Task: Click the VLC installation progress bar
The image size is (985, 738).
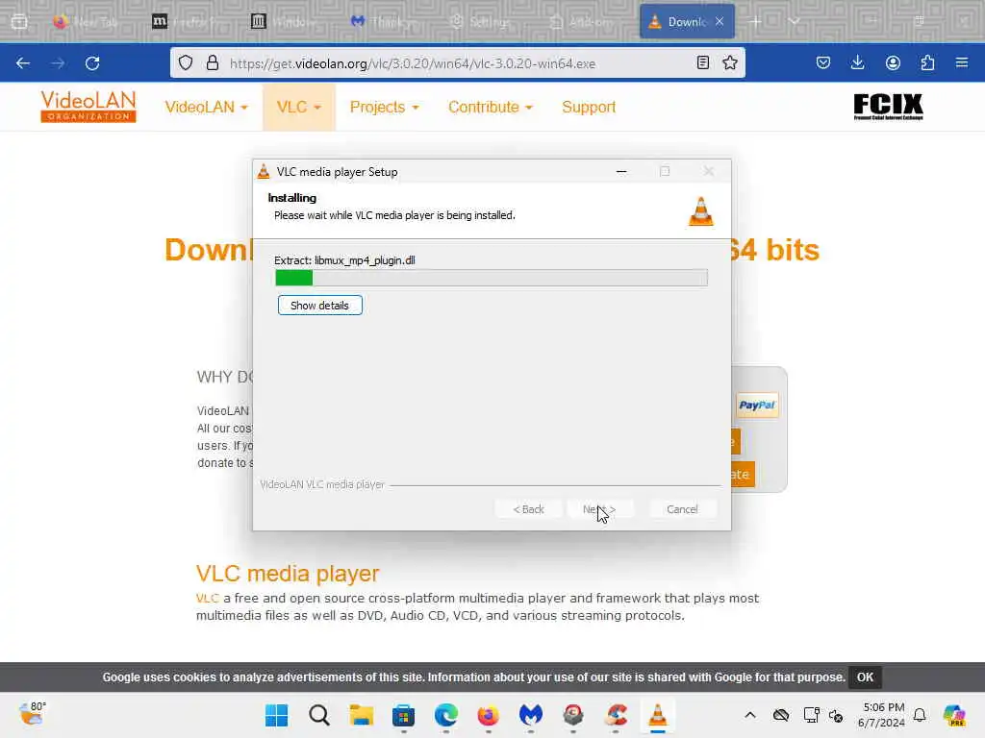Action: pos(492,278)
